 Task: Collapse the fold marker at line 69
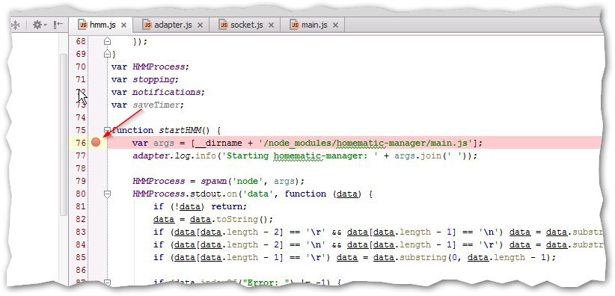click(x=108, y=54)
